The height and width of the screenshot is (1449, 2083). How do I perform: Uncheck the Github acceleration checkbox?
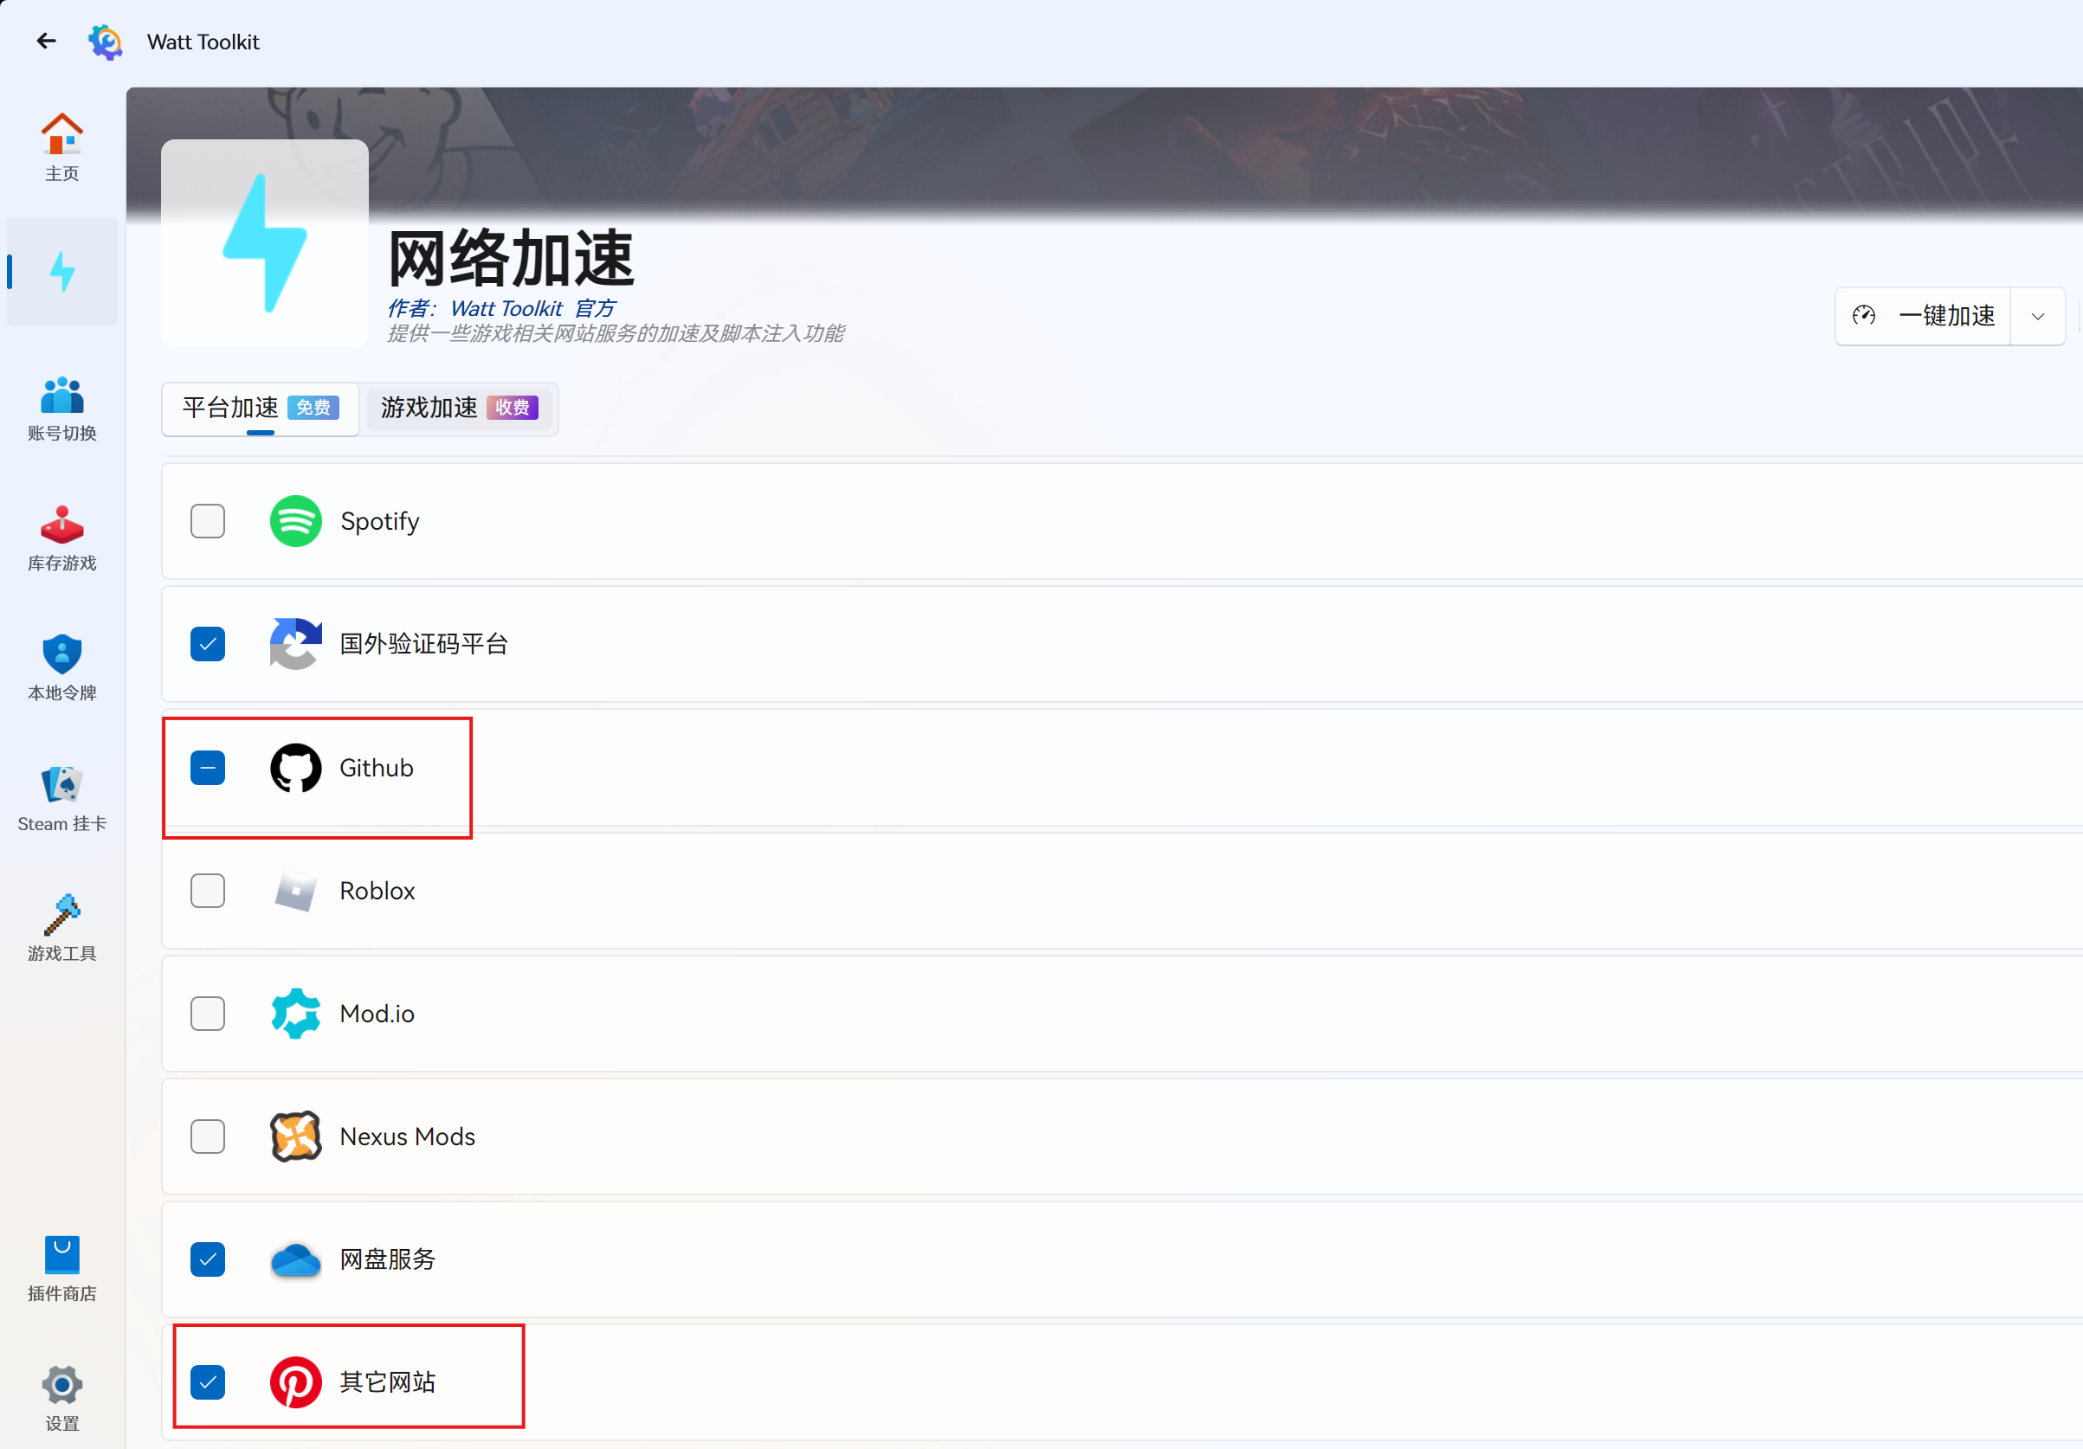pyautogui.click(x=208, y=768)
